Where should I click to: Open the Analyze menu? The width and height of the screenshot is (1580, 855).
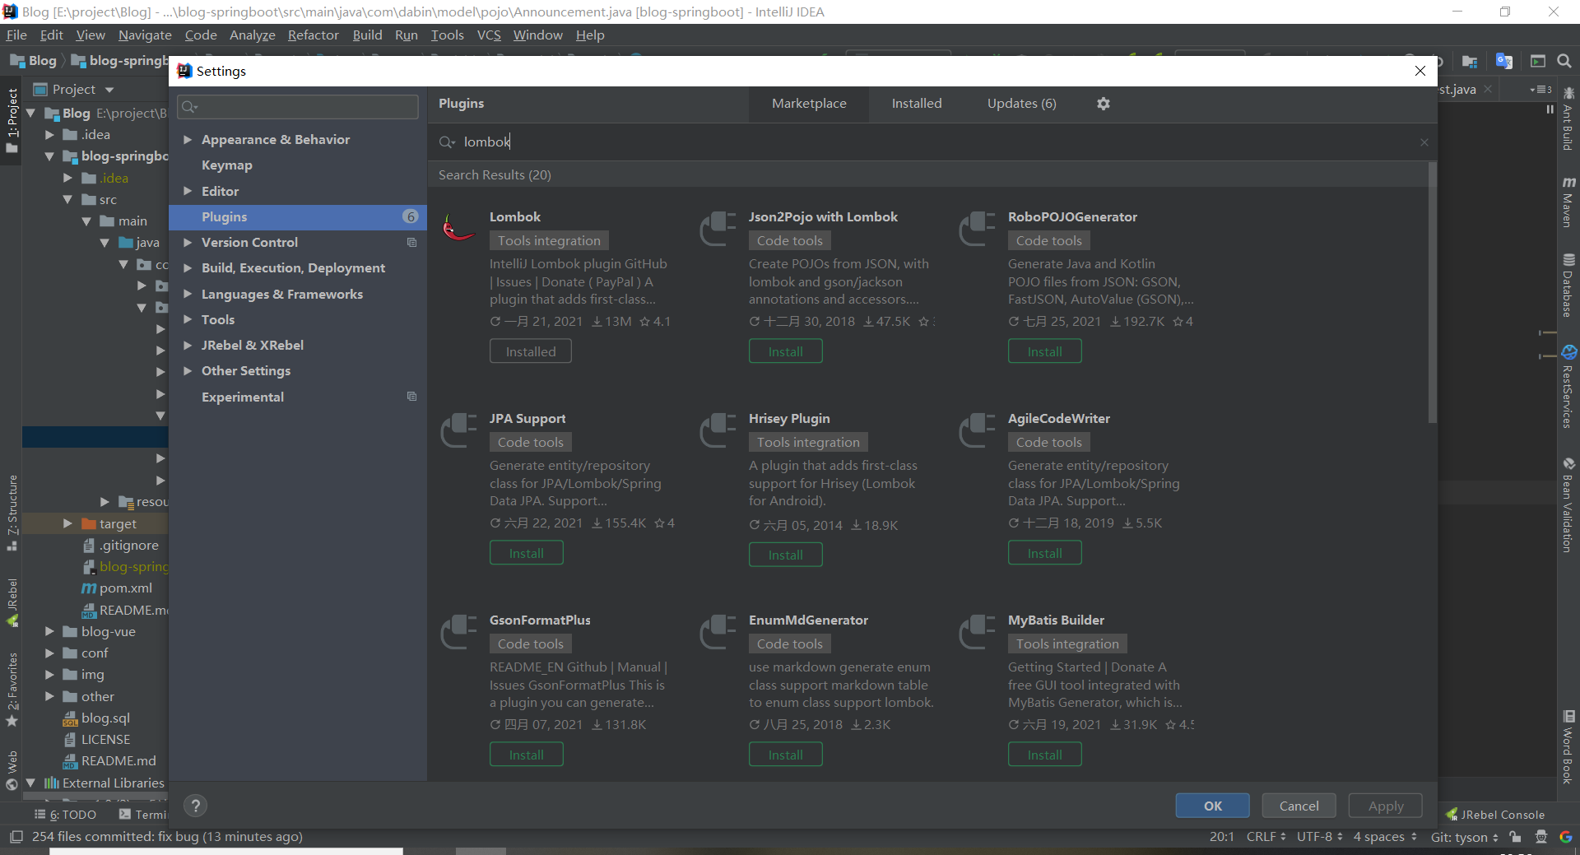point(252,35)
